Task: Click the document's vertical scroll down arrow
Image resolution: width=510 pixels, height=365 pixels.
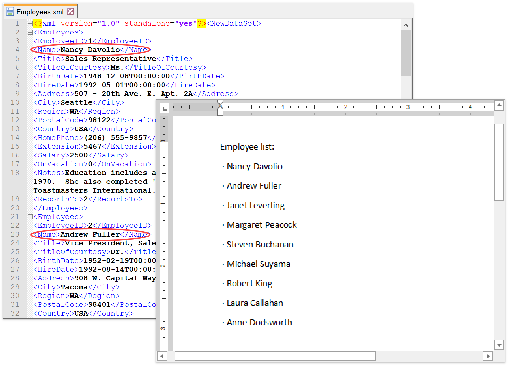Action: click(499, 345)
